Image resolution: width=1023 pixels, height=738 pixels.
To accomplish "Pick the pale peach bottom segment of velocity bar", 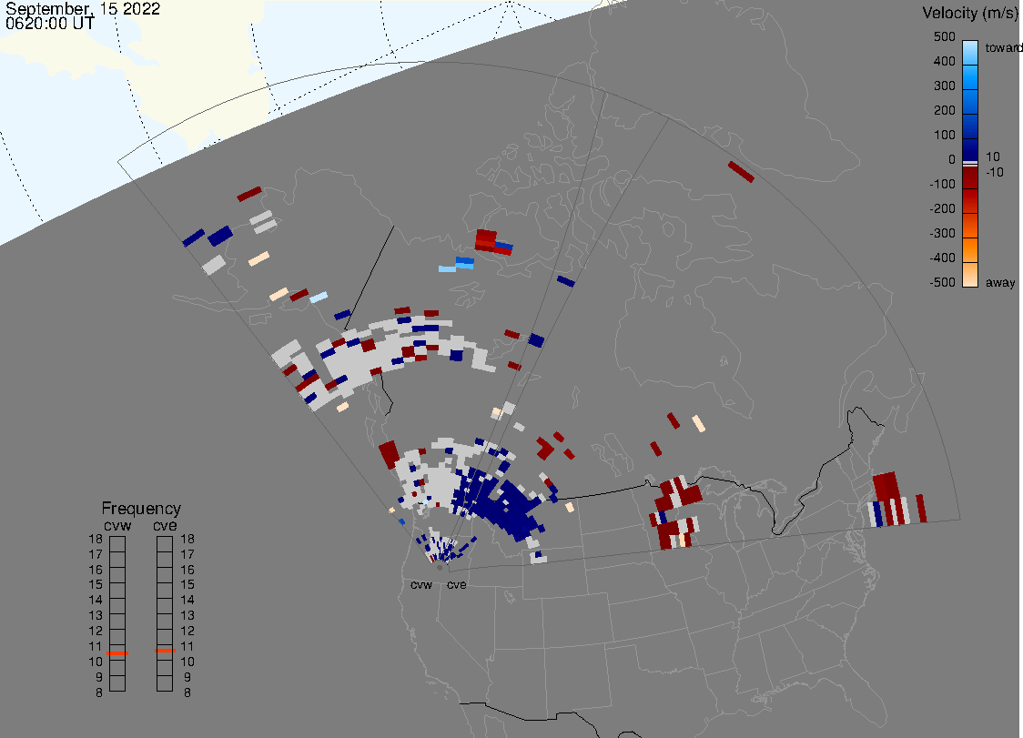I will 970,275.
